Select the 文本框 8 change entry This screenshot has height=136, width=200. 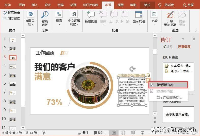click(178, 66)
